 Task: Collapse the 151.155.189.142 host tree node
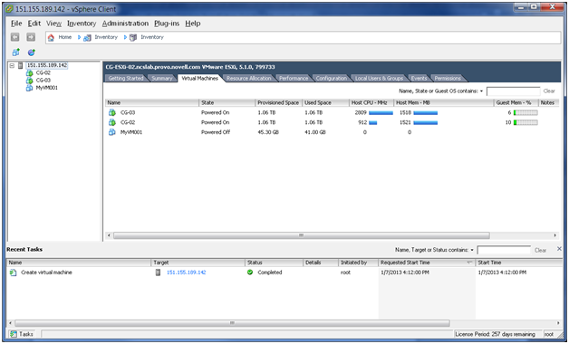[12, 65]
